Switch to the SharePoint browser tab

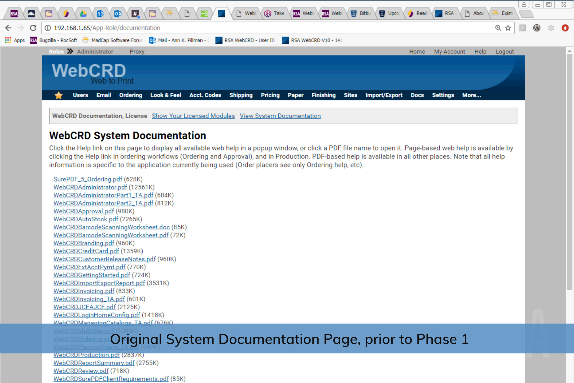coord(100,13)
